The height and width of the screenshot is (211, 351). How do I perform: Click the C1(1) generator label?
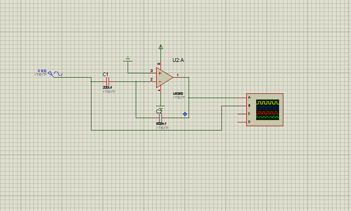coord(42,70)
